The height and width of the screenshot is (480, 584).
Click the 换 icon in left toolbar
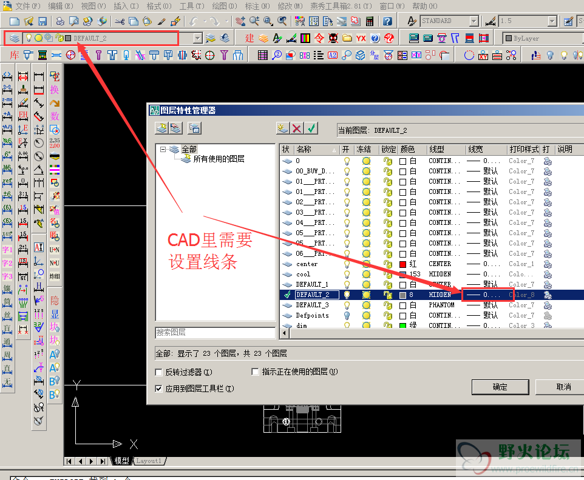click(55, 90)
